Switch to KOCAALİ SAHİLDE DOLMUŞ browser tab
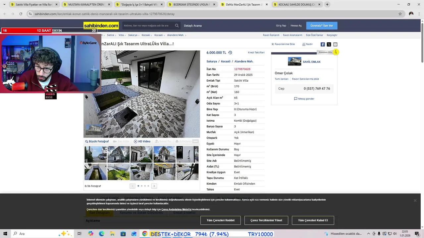This screenshot has height=238, width=424. 297,5
